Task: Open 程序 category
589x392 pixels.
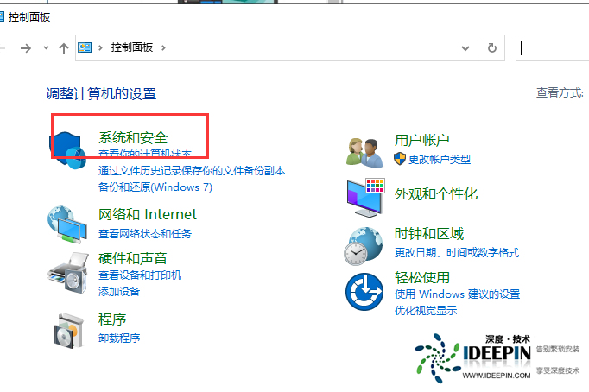Action: click(112, 319)
